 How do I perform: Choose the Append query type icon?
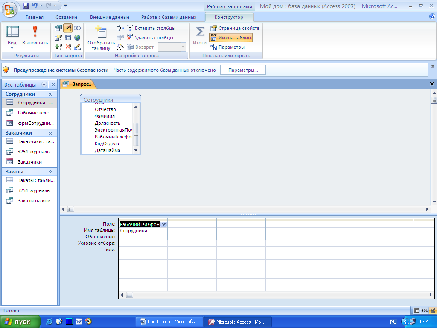coord(58,47)
